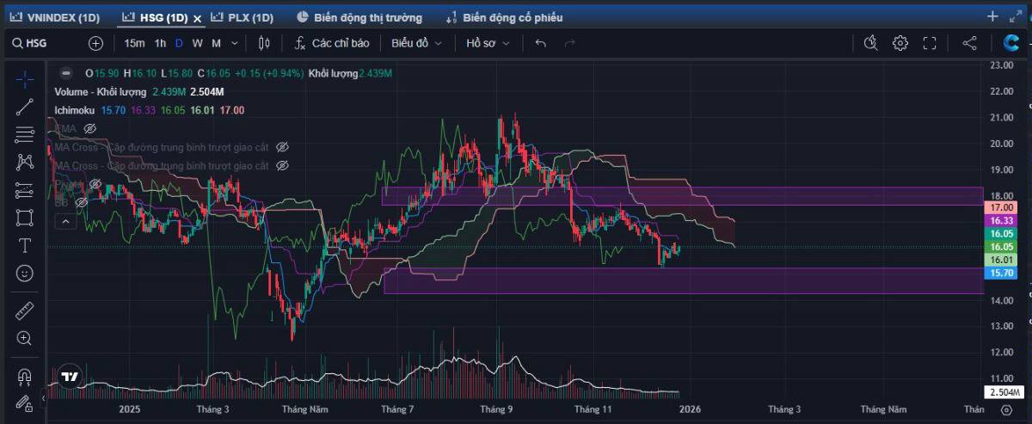The height and width of the screenshot is (424, 1032).
Task: Expand the timeframe interval dropdown arrow
Action: click(236, 43)
